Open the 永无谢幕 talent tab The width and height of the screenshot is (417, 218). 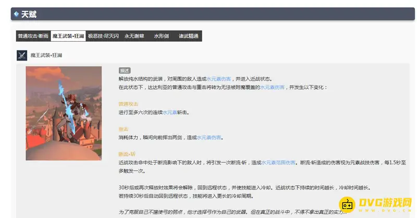134,36
